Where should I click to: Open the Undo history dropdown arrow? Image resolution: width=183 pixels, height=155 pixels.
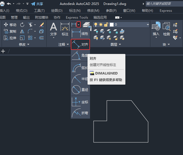(x=13, y=4)
